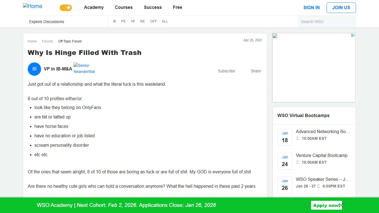
Task: Open the Forums breadcrumb link
Action: pos(47,41)
